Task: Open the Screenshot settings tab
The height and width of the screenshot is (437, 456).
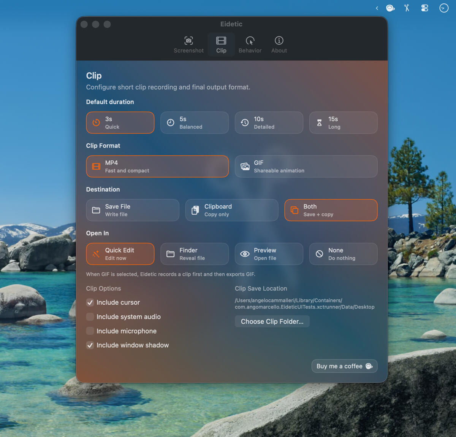Action: click(188, 45)
